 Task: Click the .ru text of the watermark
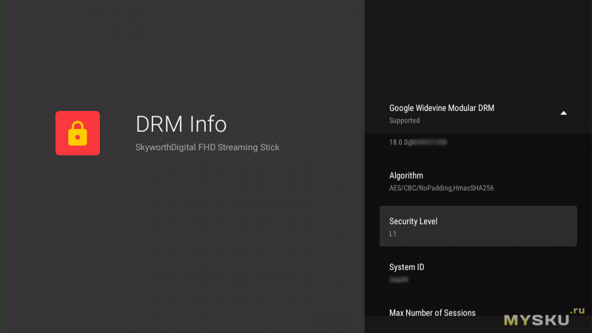[577, 312]
